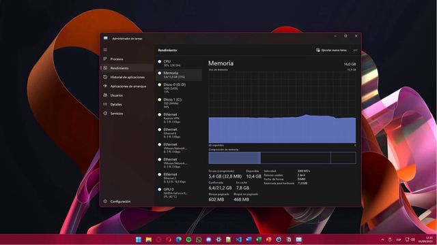Open Spotify from the taskbar
The image size is (437, 245).
(188, 240)
